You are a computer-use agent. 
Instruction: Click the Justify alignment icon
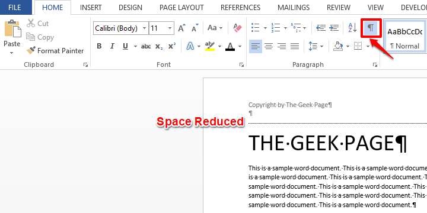click(x=295, y=46)
